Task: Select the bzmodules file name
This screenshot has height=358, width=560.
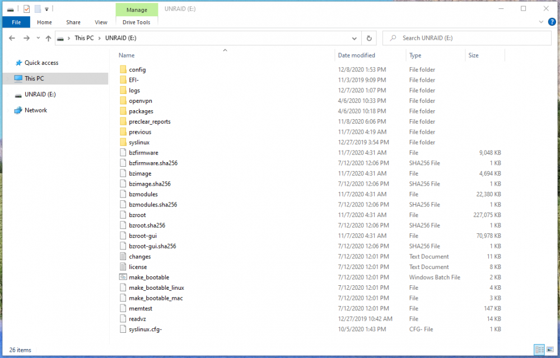Action: 143,194
